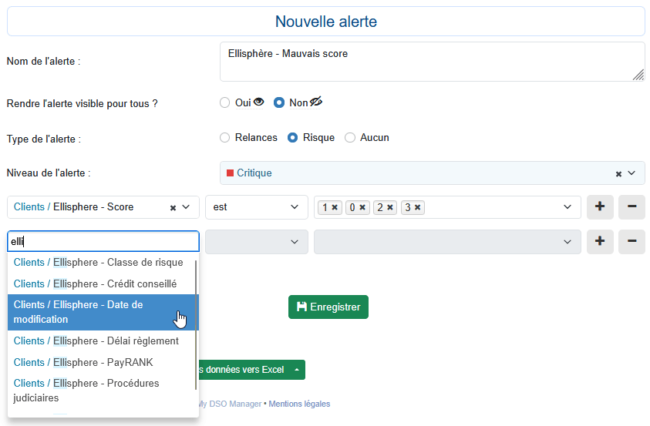Remove value 1 from Score filter
The image size is (650, 426).
pos(335,207)
